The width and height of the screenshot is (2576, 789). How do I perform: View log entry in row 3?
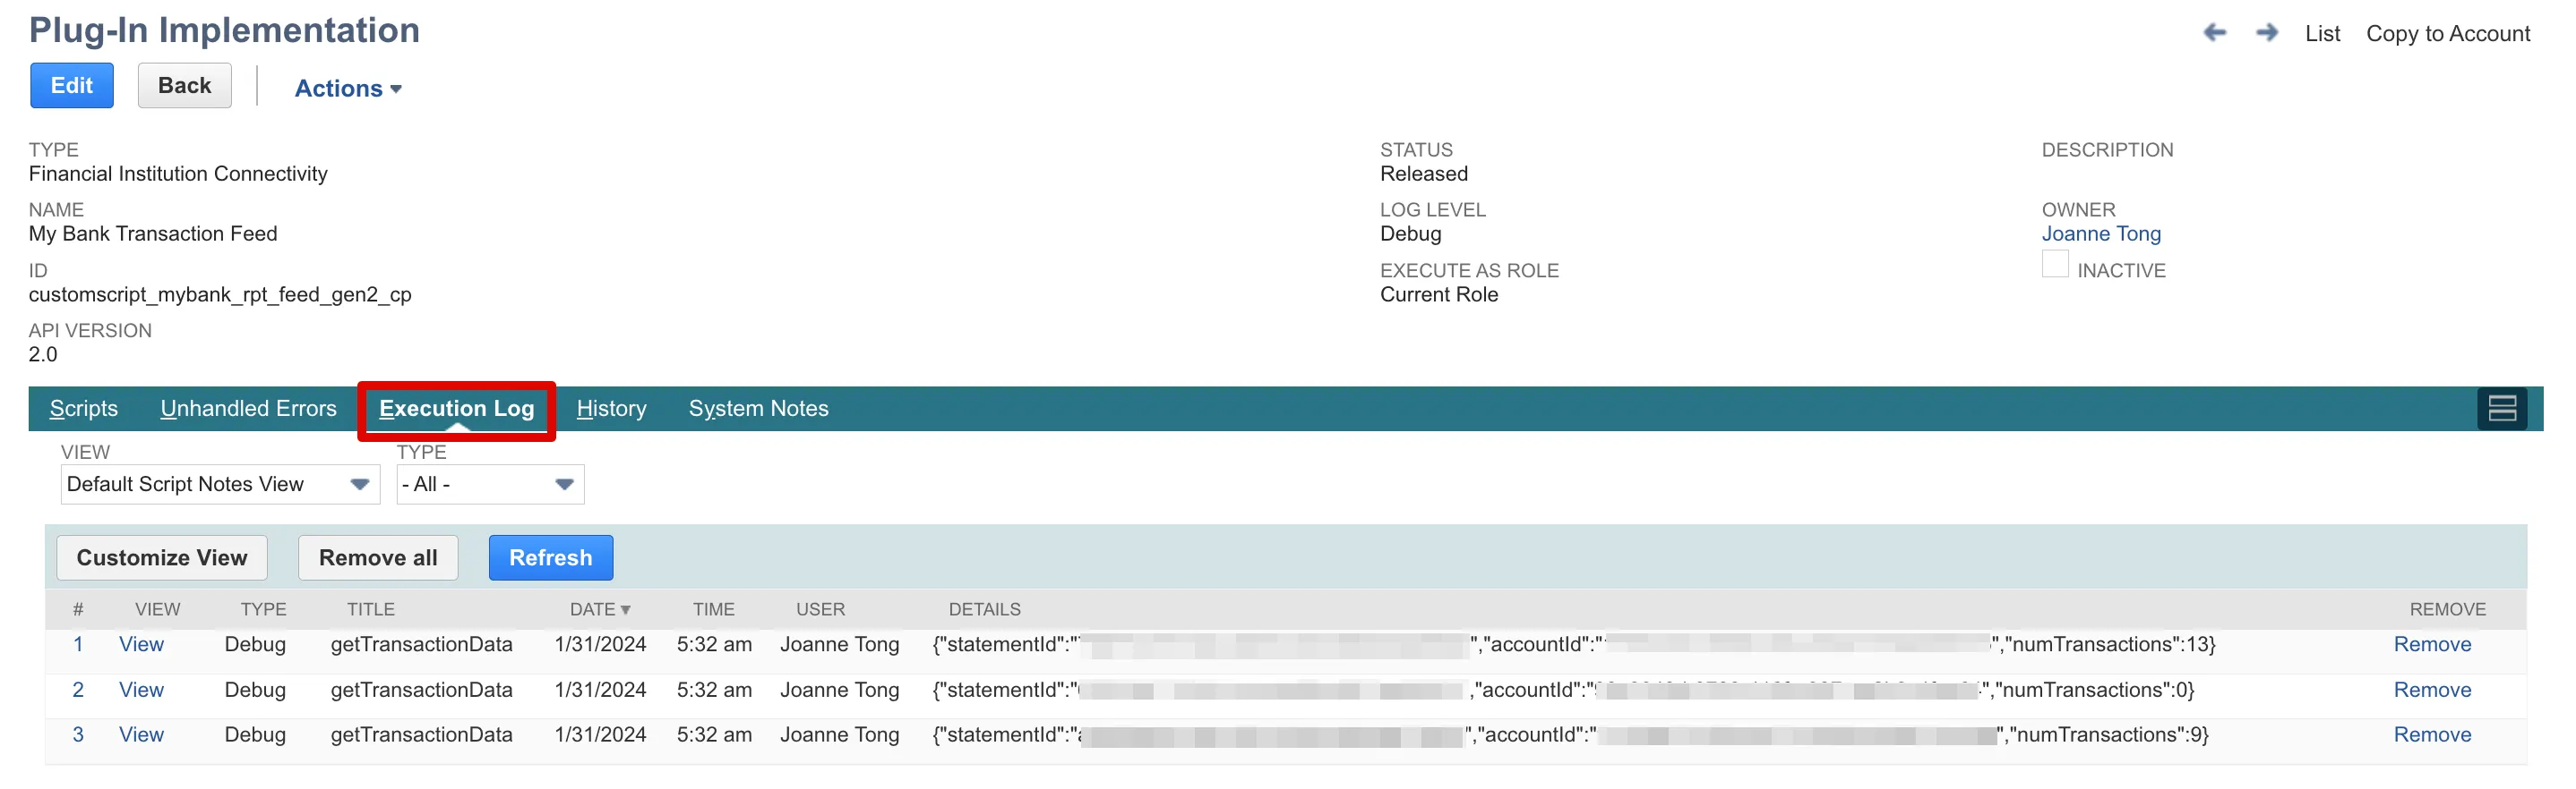141,735
